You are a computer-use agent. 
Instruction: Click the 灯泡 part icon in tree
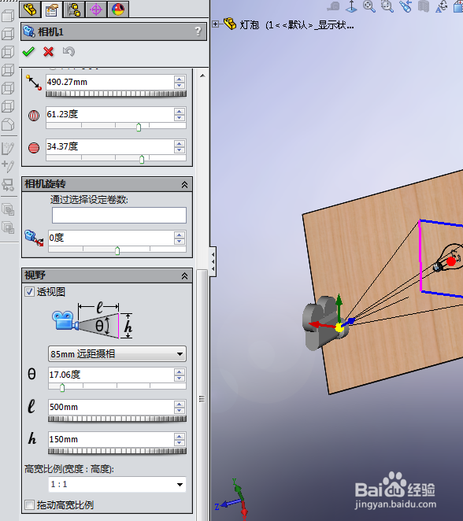click(230, 24)
